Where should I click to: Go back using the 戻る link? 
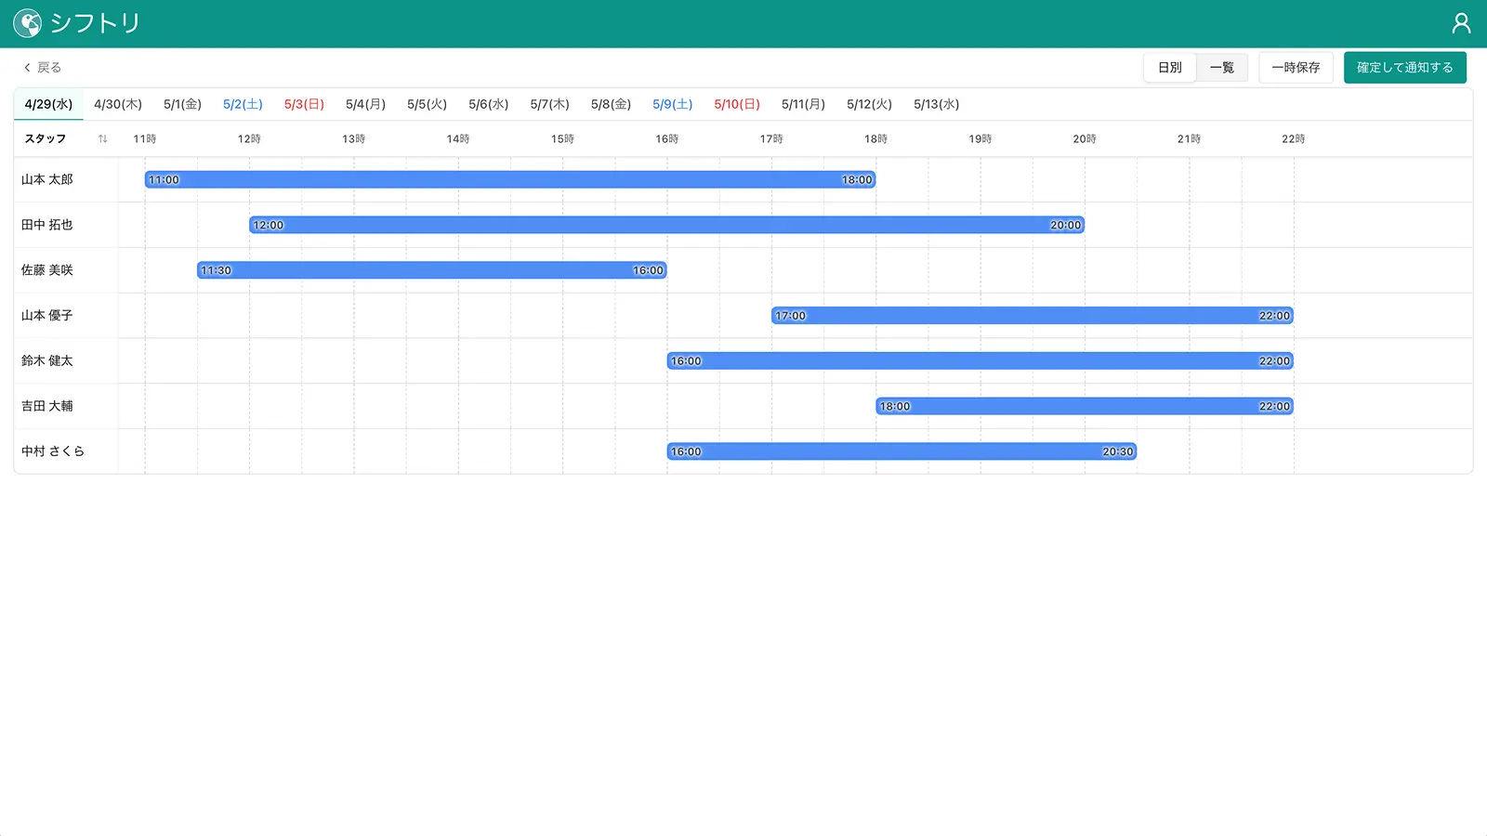coord(43,68)
